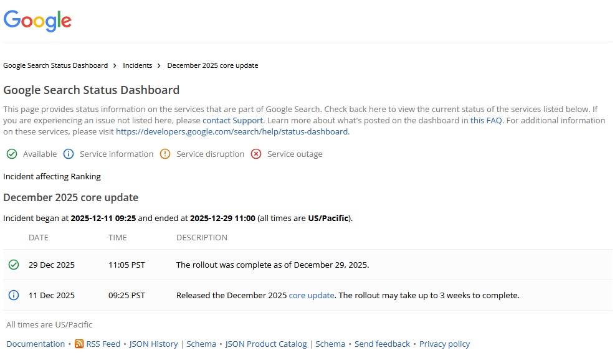Click the orange Service disruption legend icon
The width and height of the screenshot is (615, 353).
click(165, 154)
